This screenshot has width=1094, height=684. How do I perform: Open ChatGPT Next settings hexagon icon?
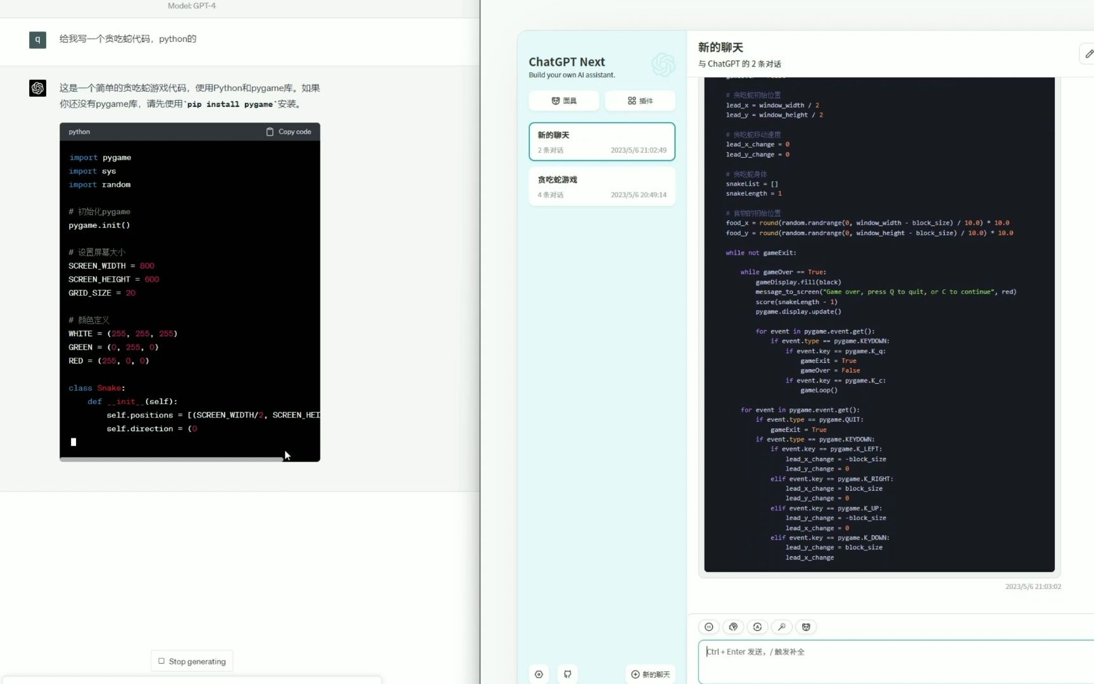[539, 674]
